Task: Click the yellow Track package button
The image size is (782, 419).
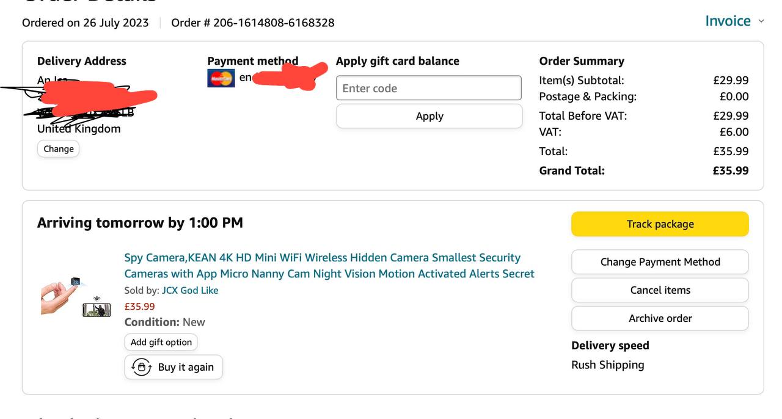Action: pos(660,224)
